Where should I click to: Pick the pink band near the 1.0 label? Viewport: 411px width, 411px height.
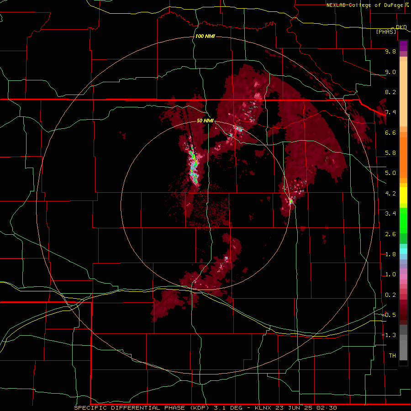403,277
